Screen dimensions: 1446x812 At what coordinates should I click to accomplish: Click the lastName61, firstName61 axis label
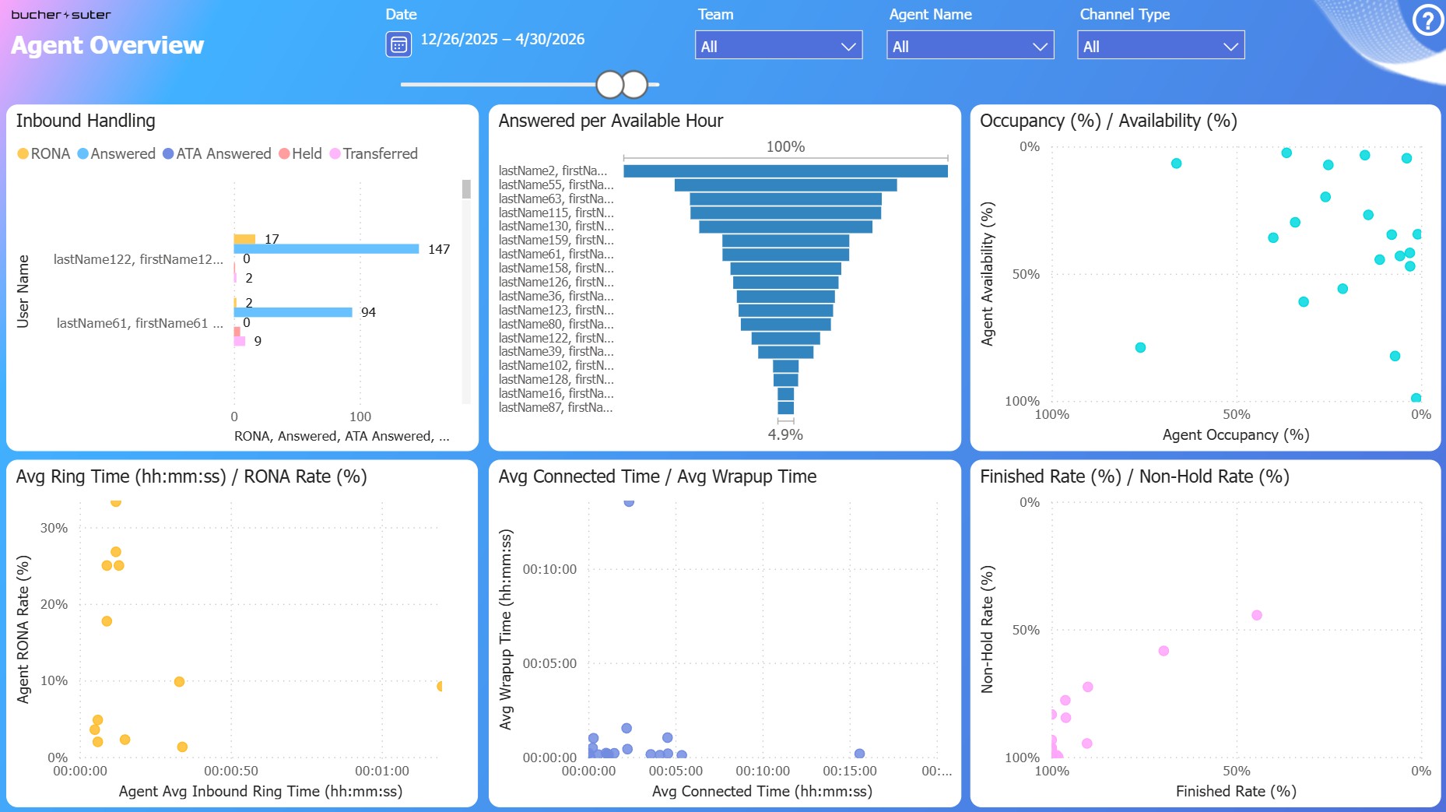[x=140, y=323]
